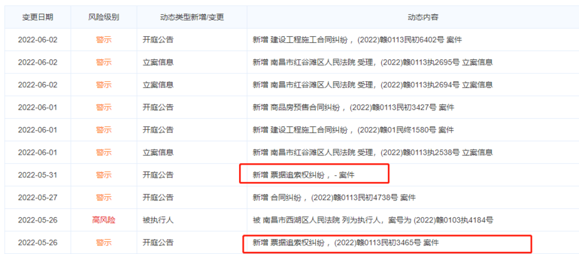
Task: Open 立案信息 entry (2022)赣0113执2694号
Action: (x=372, y=85)
